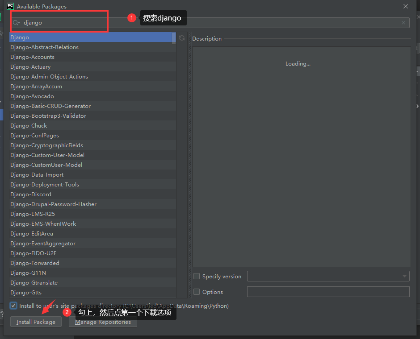Close the Available Packages dialog
Screen dimensions: 420x339
406,6
